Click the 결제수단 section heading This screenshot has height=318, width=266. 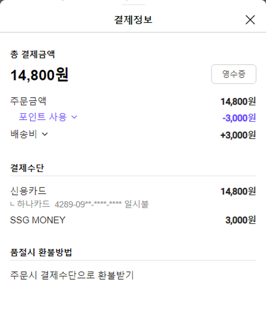pyautogui.click(x=27, y=168)
